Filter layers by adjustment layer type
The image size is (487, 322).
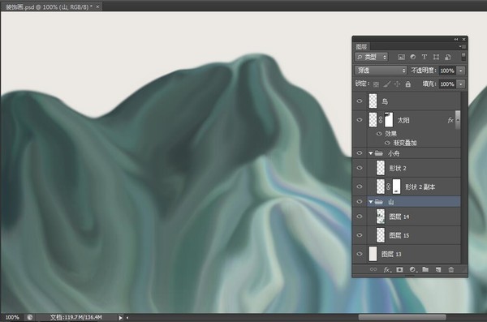(413, 57)
